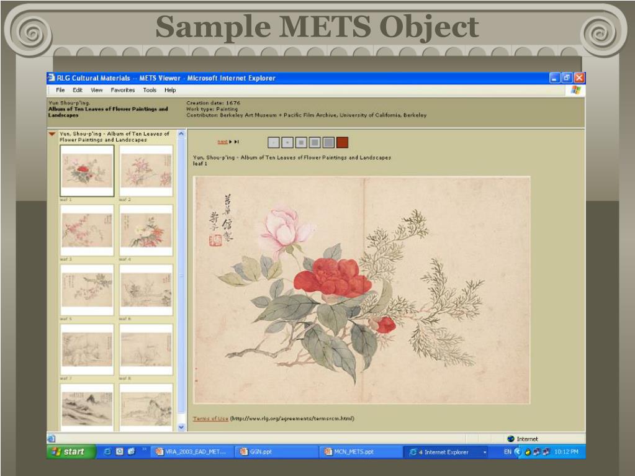Click the thumbnail panel scroll up arrow
635x476 pixels.
[181, 133]
